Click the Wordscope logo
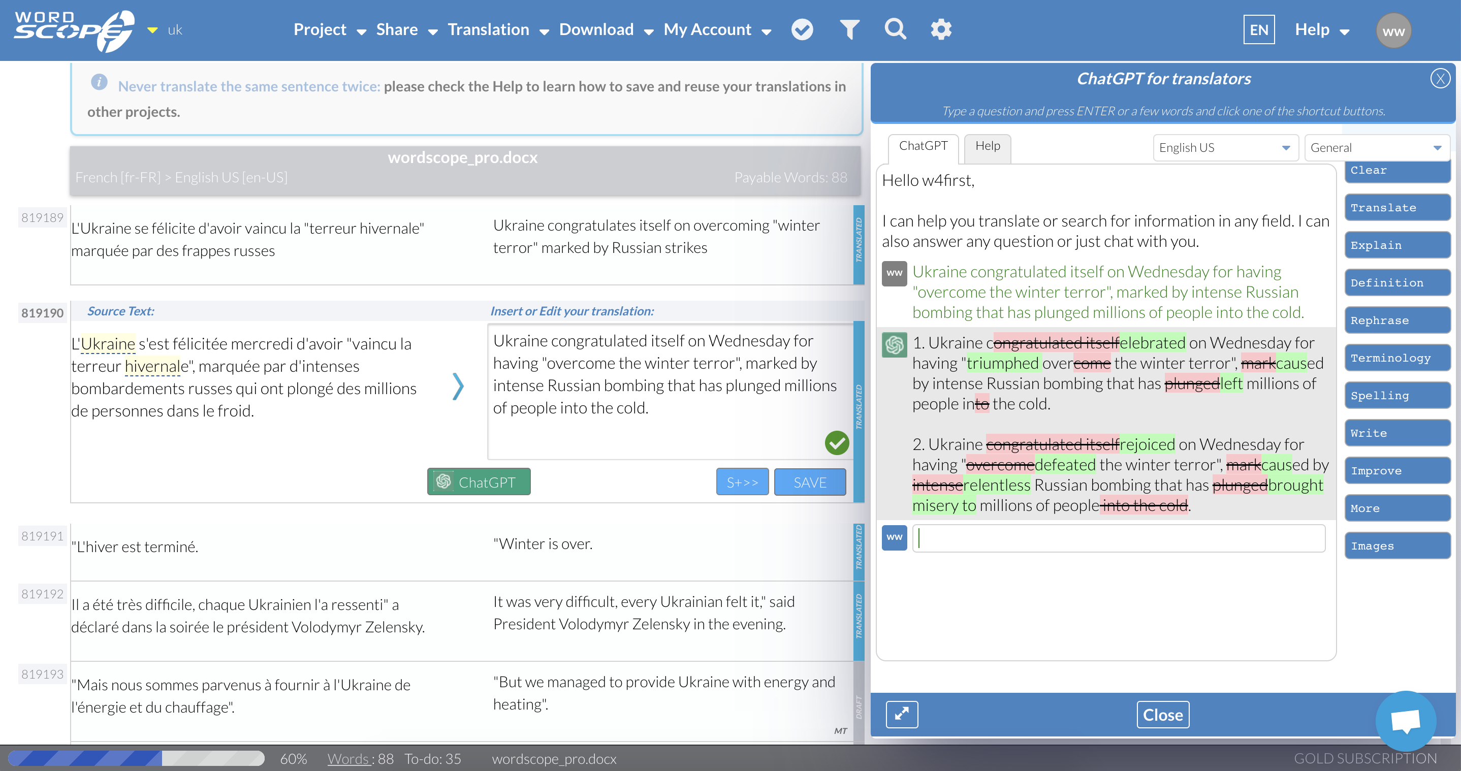 [74, 30]
